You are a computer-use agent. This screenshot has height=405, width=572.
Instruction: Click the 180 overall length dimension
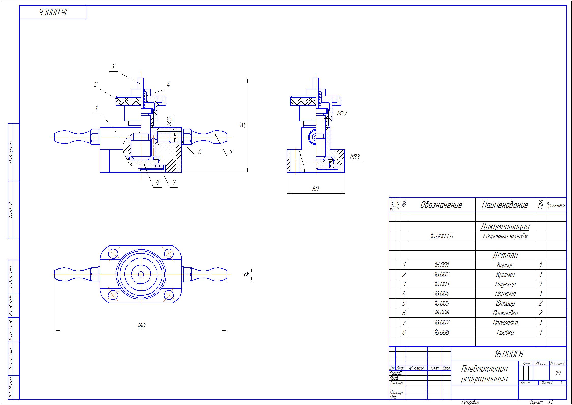(141, 326)
